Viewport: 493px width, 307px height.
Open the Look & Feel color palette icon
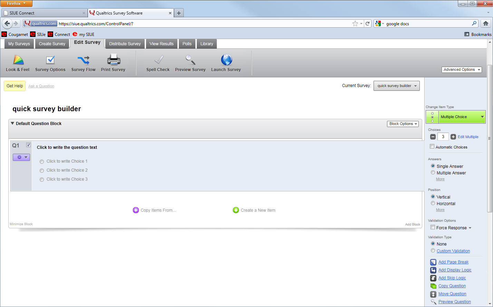coord(18,60)
